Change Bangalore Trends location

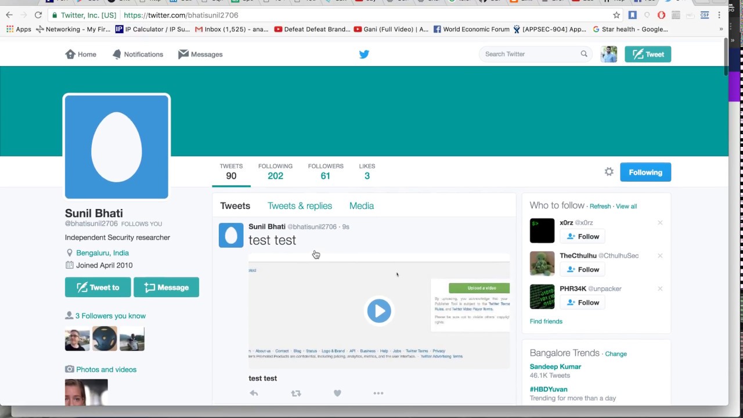[616, 354]
